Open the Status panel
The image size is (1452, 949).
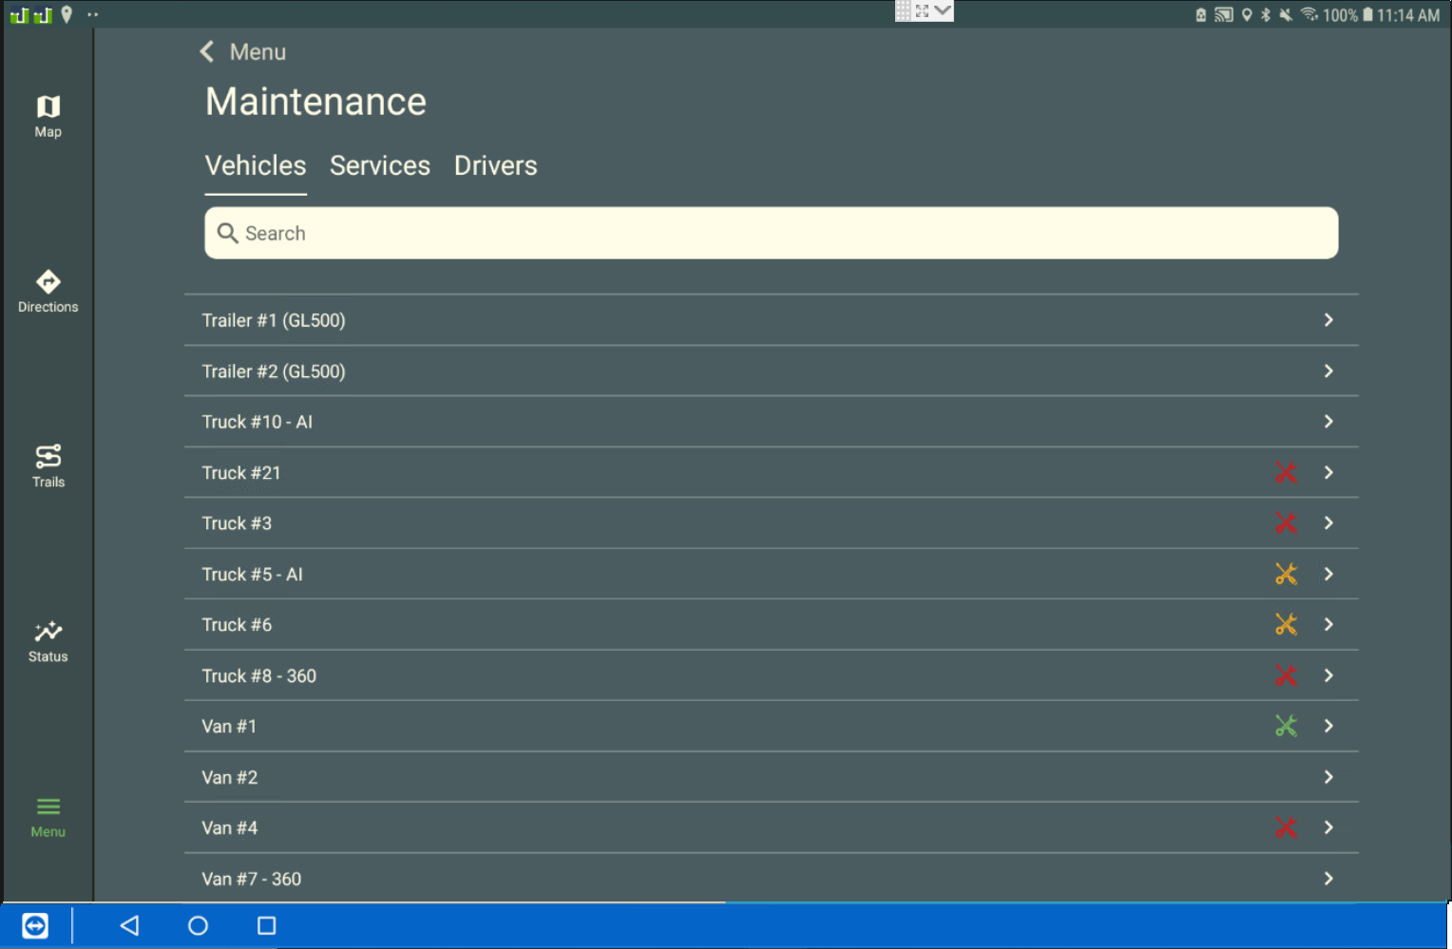tap(48, 638)
